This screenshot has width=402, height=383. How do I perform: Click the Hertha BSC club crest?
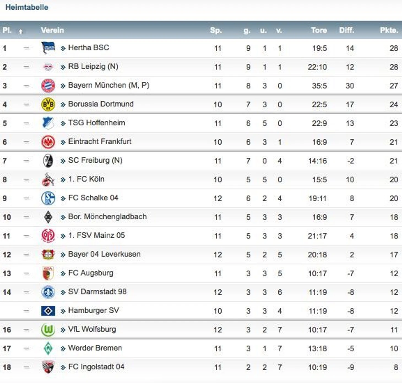(x=48, y=48)
